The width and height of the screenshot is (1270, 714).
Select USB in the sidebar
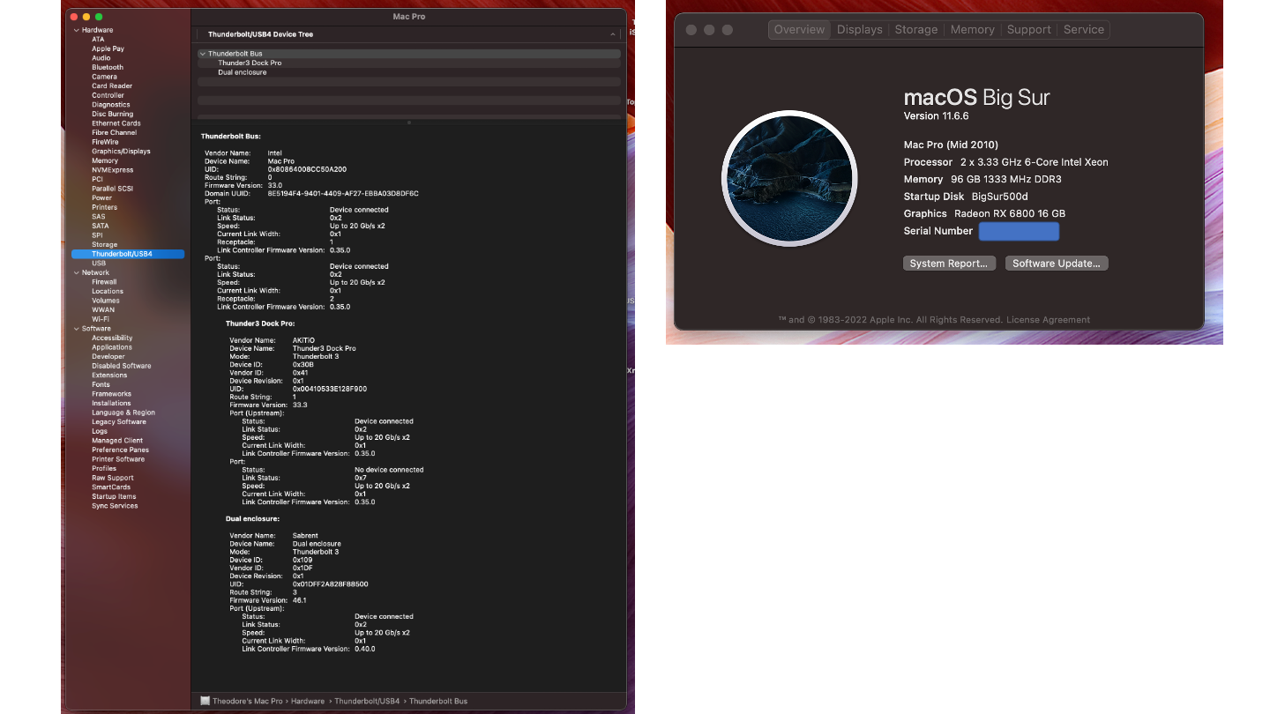coord(99,264)
